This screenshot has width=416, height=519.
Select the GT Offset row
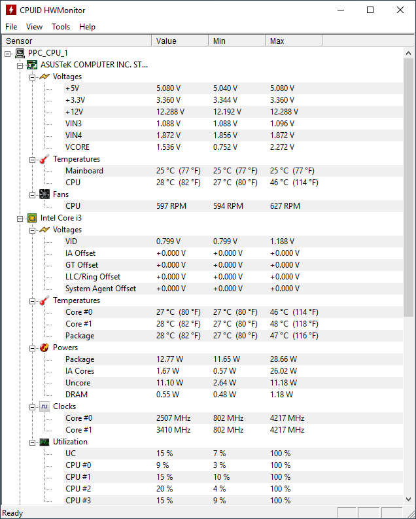point(234,265)
